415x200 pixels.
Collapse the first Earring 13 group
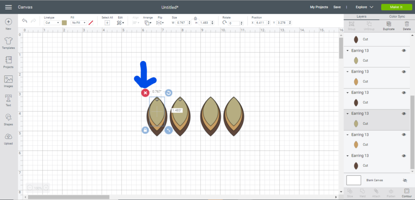coord(347,51)
